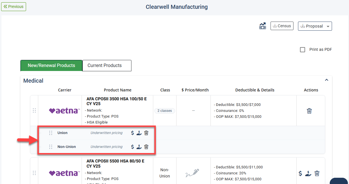Click the money trend chart icon
Image resolution: width=349 pixels, height=184 pixels.
pyautogui.click(x=263, y=26)
